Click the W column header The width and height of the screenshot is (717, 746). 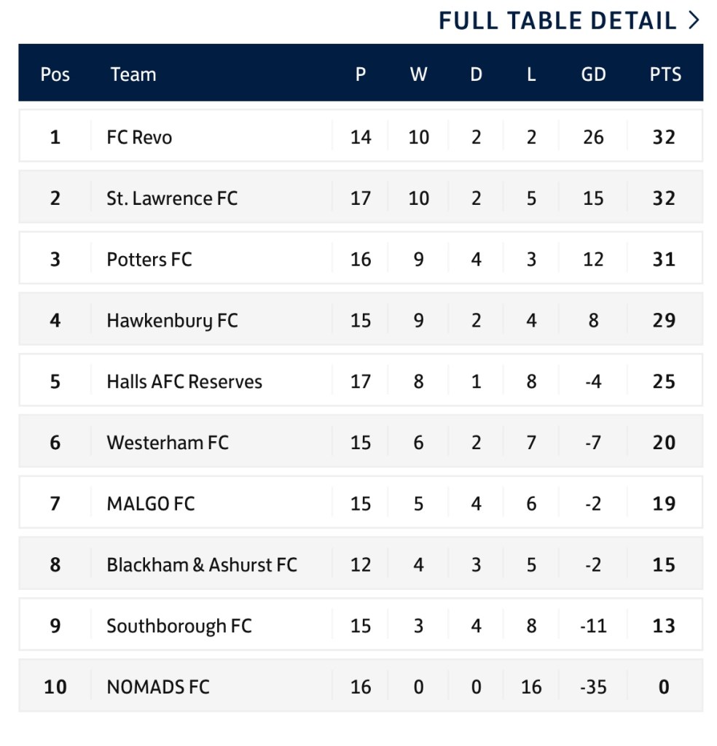[x=418, y=74]
